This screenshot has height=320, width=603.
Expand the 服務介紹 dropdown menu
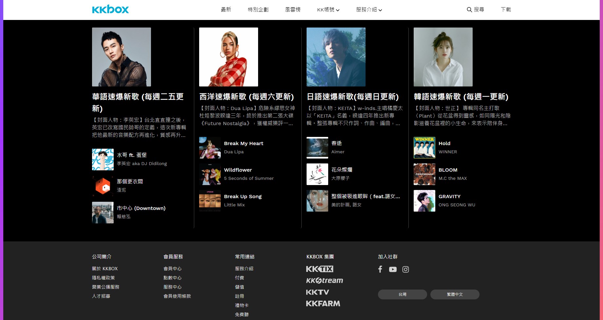coord(369,10)
